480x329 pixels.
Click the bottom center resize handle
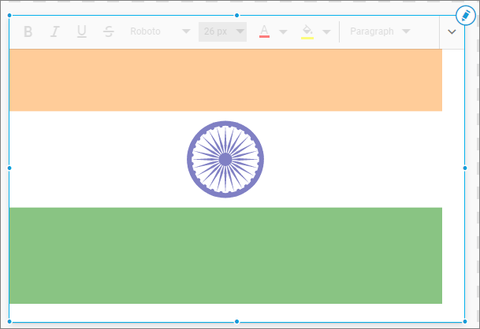[236, 321]
